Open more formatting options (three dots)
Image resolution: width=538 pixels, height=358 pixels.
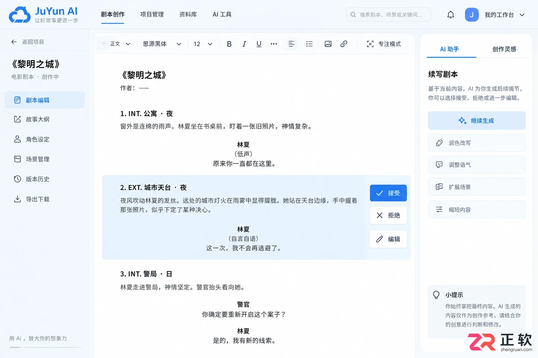click(x=274, y=44)
